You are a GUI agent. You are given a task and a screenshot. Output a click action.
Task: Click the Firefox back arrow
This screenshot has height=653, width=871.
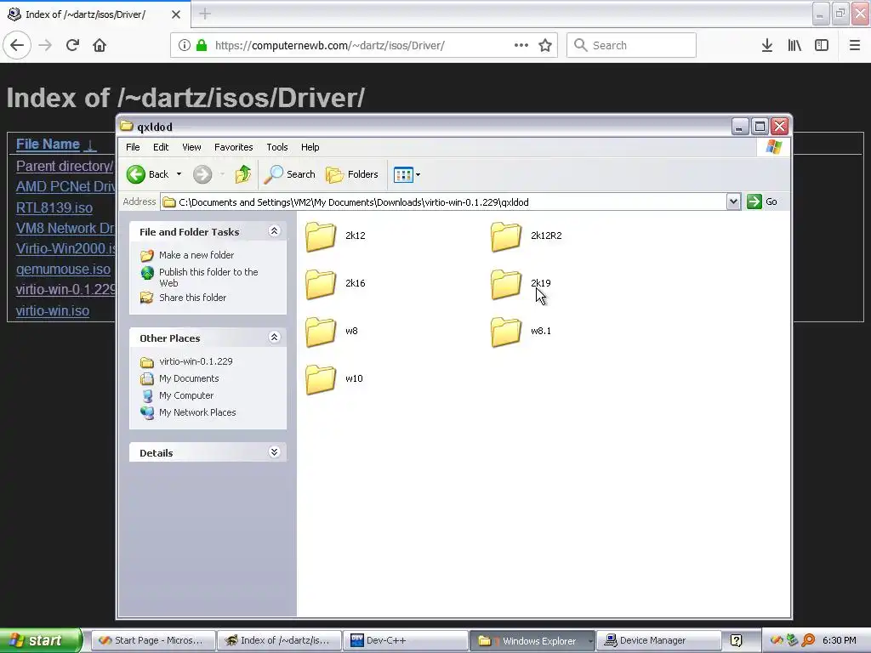pyautogui.click(x=17, y=45)
